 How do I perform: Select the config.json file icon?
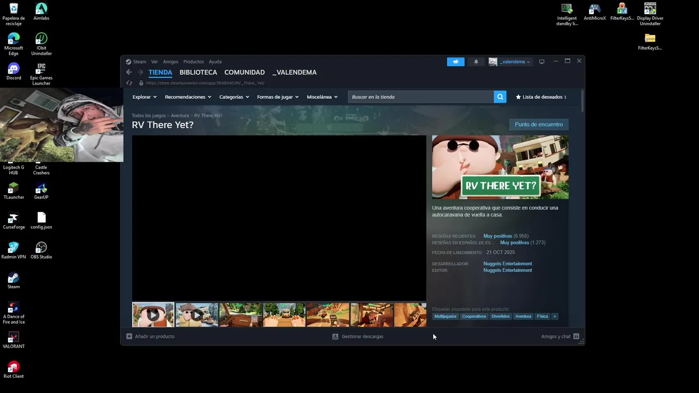[x=41, y=221]
